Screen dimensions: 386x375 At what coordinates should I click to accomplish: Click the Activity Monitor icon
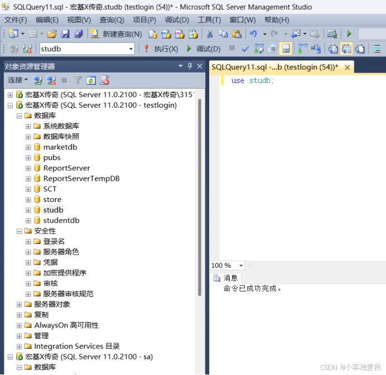[x=332, y=33]
